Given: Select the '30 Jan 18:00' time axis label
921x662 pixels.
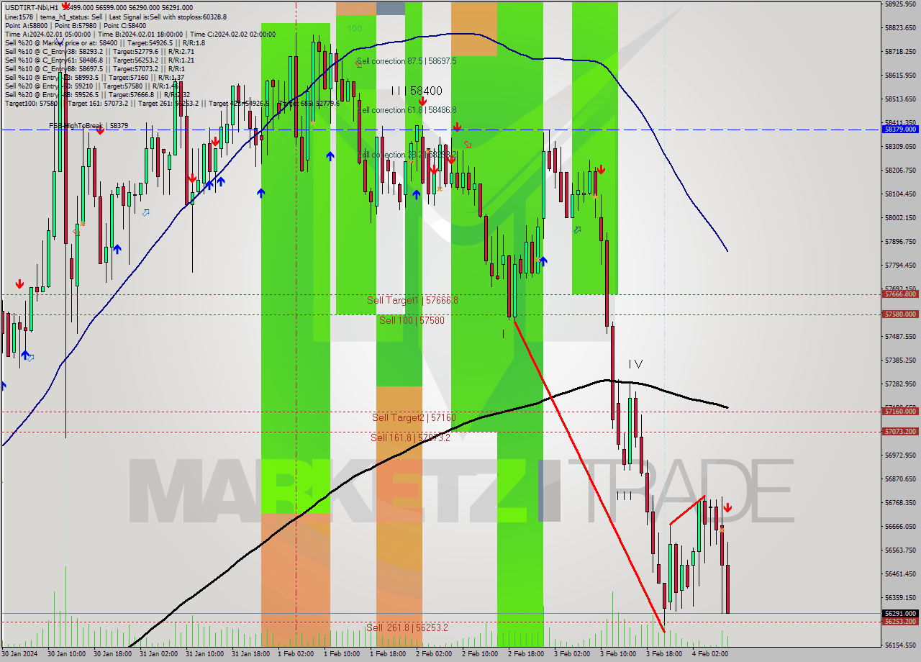Looking at the screenshot, I should (112, 654).
